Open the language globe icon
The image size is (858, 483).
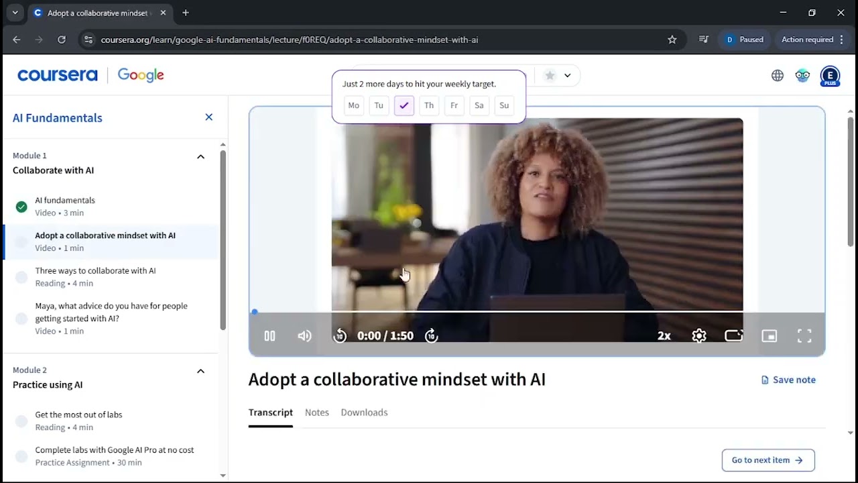[778, 76]
